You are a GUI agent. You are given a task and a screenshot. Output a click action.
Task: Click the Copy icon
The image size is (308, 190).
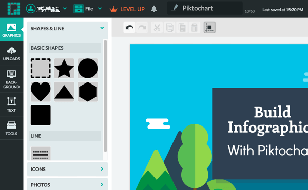coord(169,28)
